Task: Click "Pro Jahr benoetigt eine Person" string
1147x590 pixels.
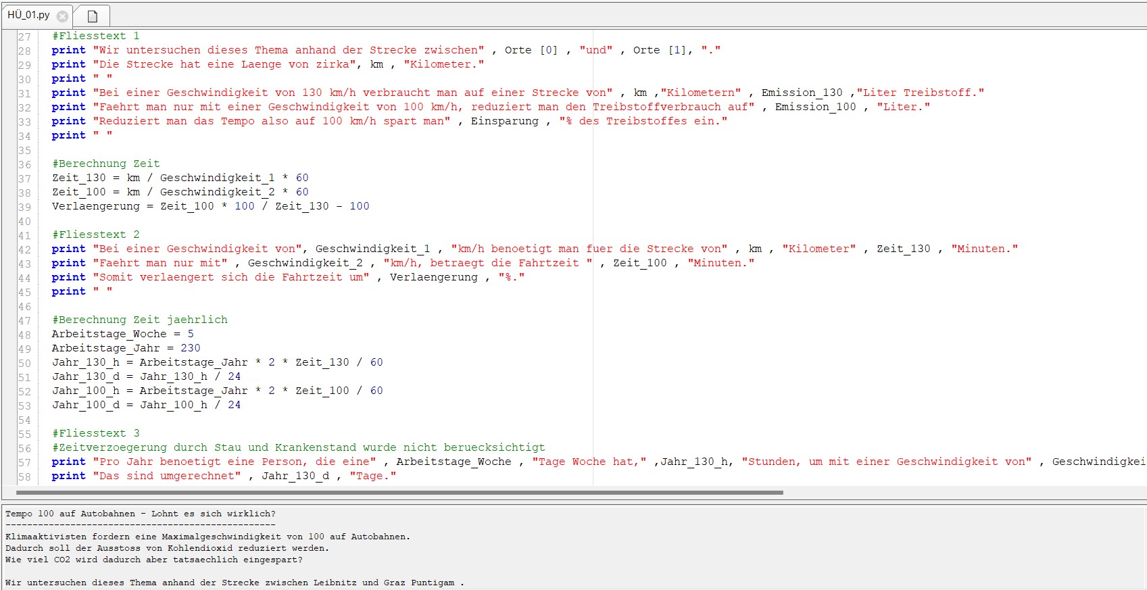Action: [x=235, y=462]
